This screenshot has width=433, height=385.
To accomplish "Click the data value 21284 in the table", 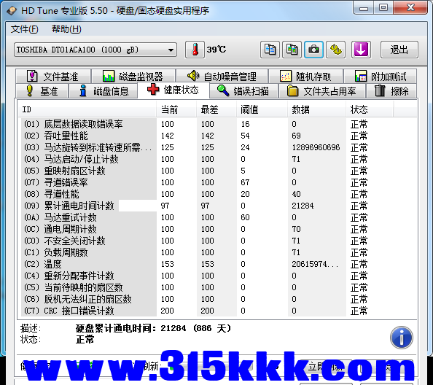I will point(303,206).
